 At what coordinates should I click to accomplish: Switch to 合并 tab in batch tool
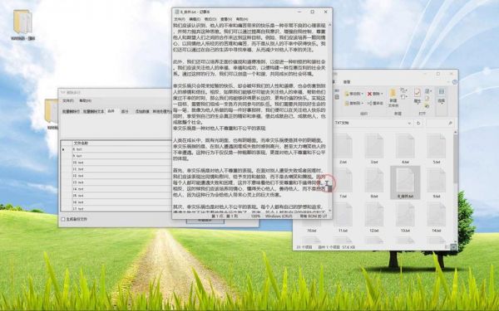111,111
